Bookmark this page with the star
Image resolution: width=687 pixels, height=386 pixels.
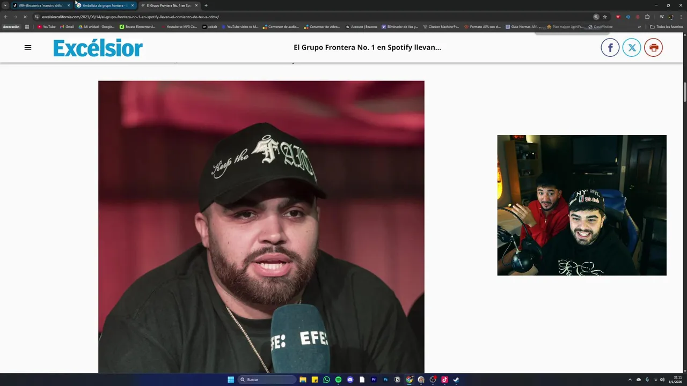point(605,17)
